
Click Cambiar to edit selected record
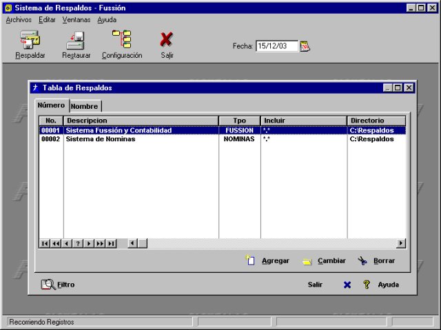point(324,261)
